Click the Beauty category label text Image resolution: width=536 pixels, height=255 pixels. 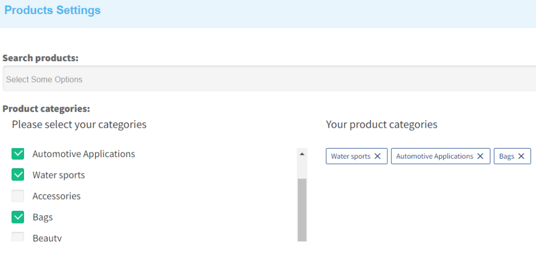(47, 238)
